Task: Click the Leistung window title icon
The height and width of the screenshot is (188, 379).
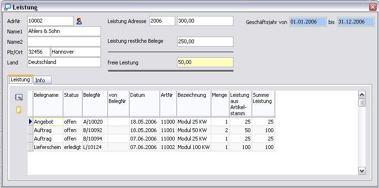Action: pyautogui.click(x=7, y=7)
